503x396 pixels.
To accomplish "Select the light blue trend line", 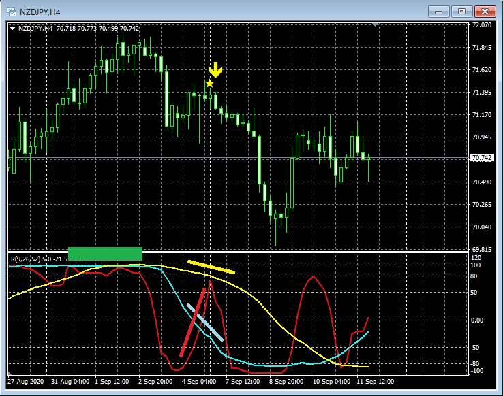I will click(x=205, y=322).
